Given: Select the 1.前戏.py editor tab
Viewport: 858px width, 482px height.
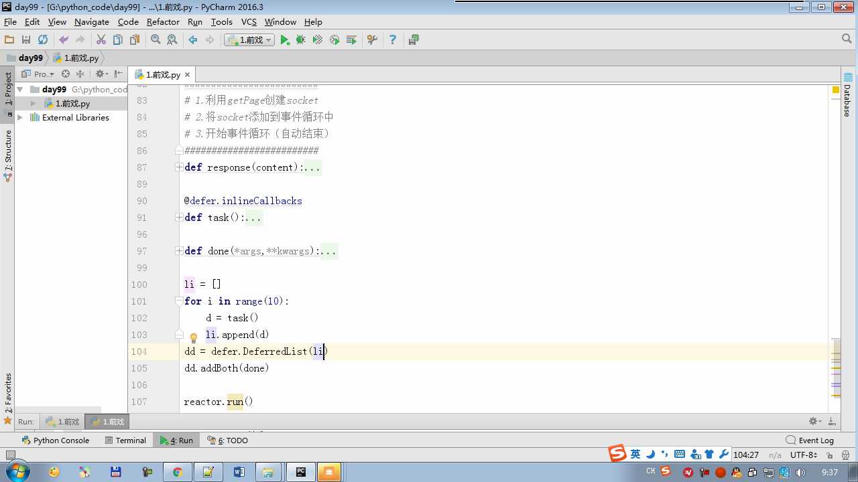Looking at the screenshot, I should click(x=162, y=75).
